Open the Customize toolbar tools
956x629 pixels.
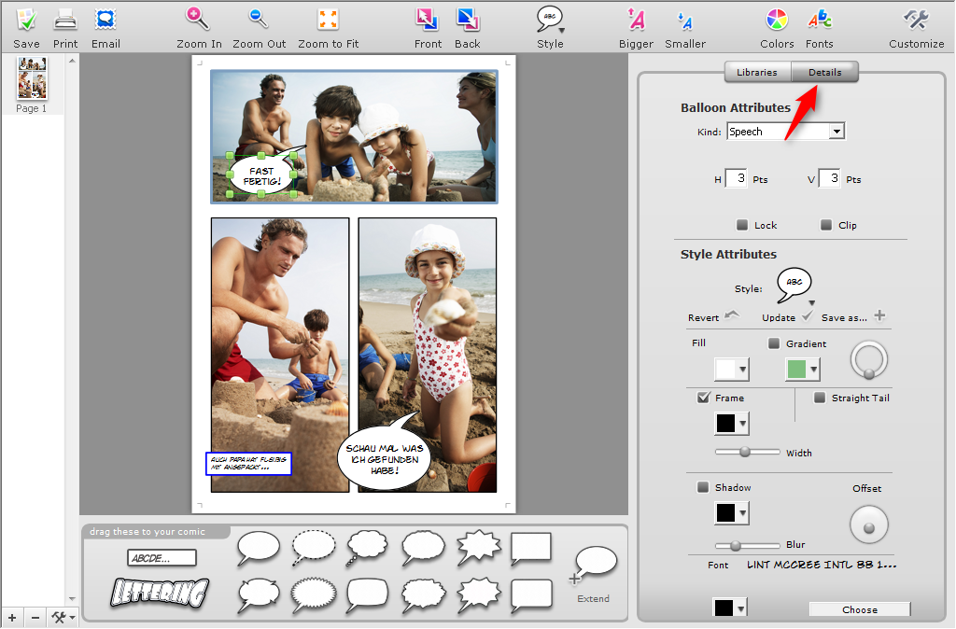point(916,20)
